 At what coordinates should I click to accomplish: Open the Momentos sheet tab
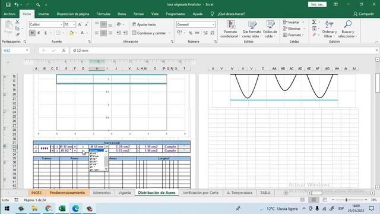click(102, 193)
